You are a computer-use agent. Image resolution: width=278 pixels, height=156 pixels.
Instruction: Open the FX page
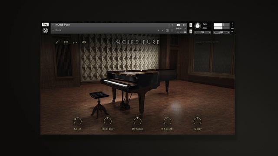(x=66, y=42)
